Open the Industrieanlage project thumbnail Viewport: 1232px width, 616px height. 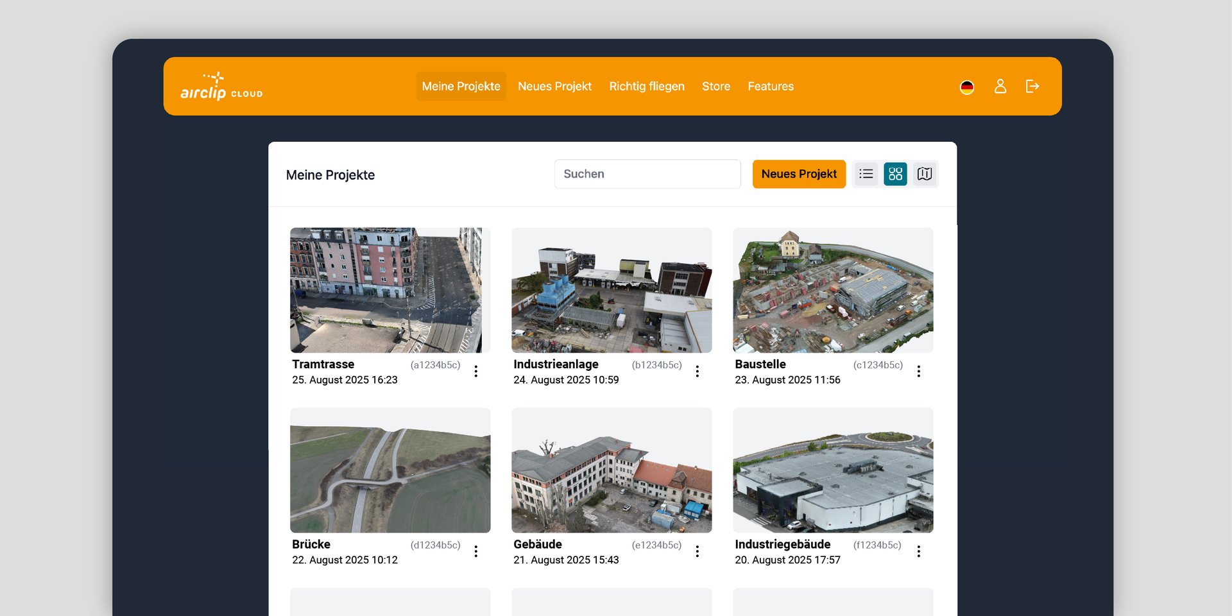612,290
